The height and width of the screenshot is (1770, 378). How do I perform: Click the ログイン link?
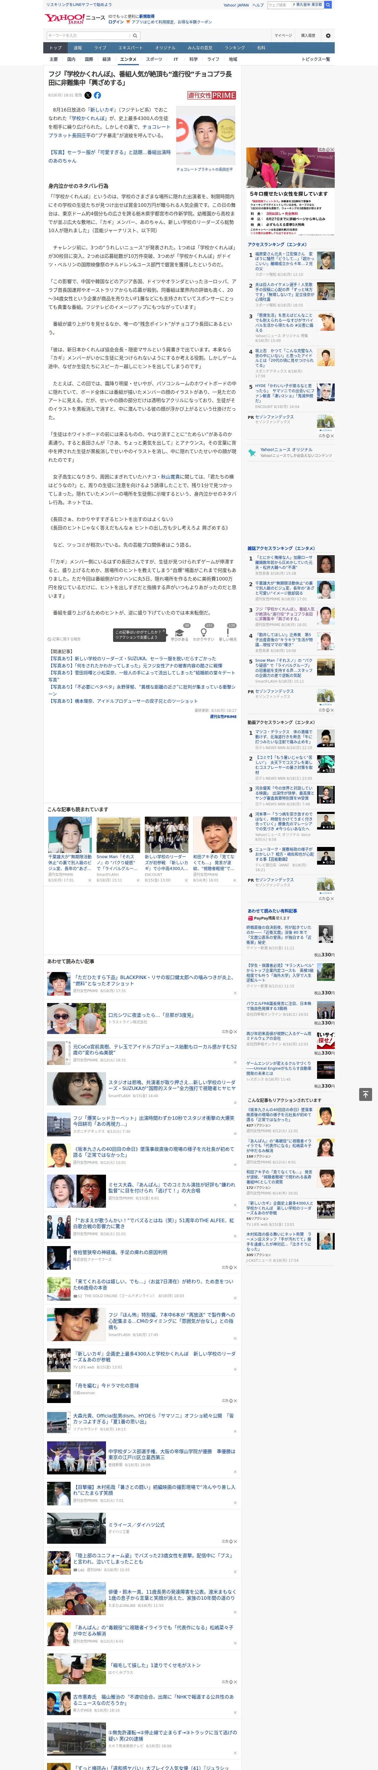point(116,22)
